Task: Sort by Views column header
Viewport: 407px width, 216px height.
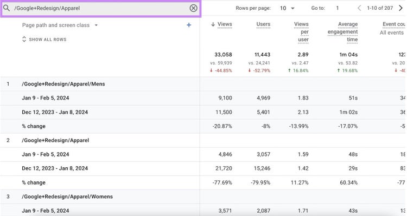Action: (x=225, y=24)
